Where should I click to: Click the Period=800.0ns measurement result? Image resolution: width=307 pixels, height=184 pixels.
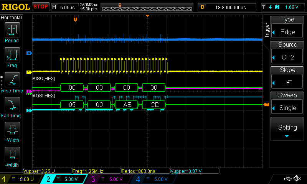coord(146,171)
